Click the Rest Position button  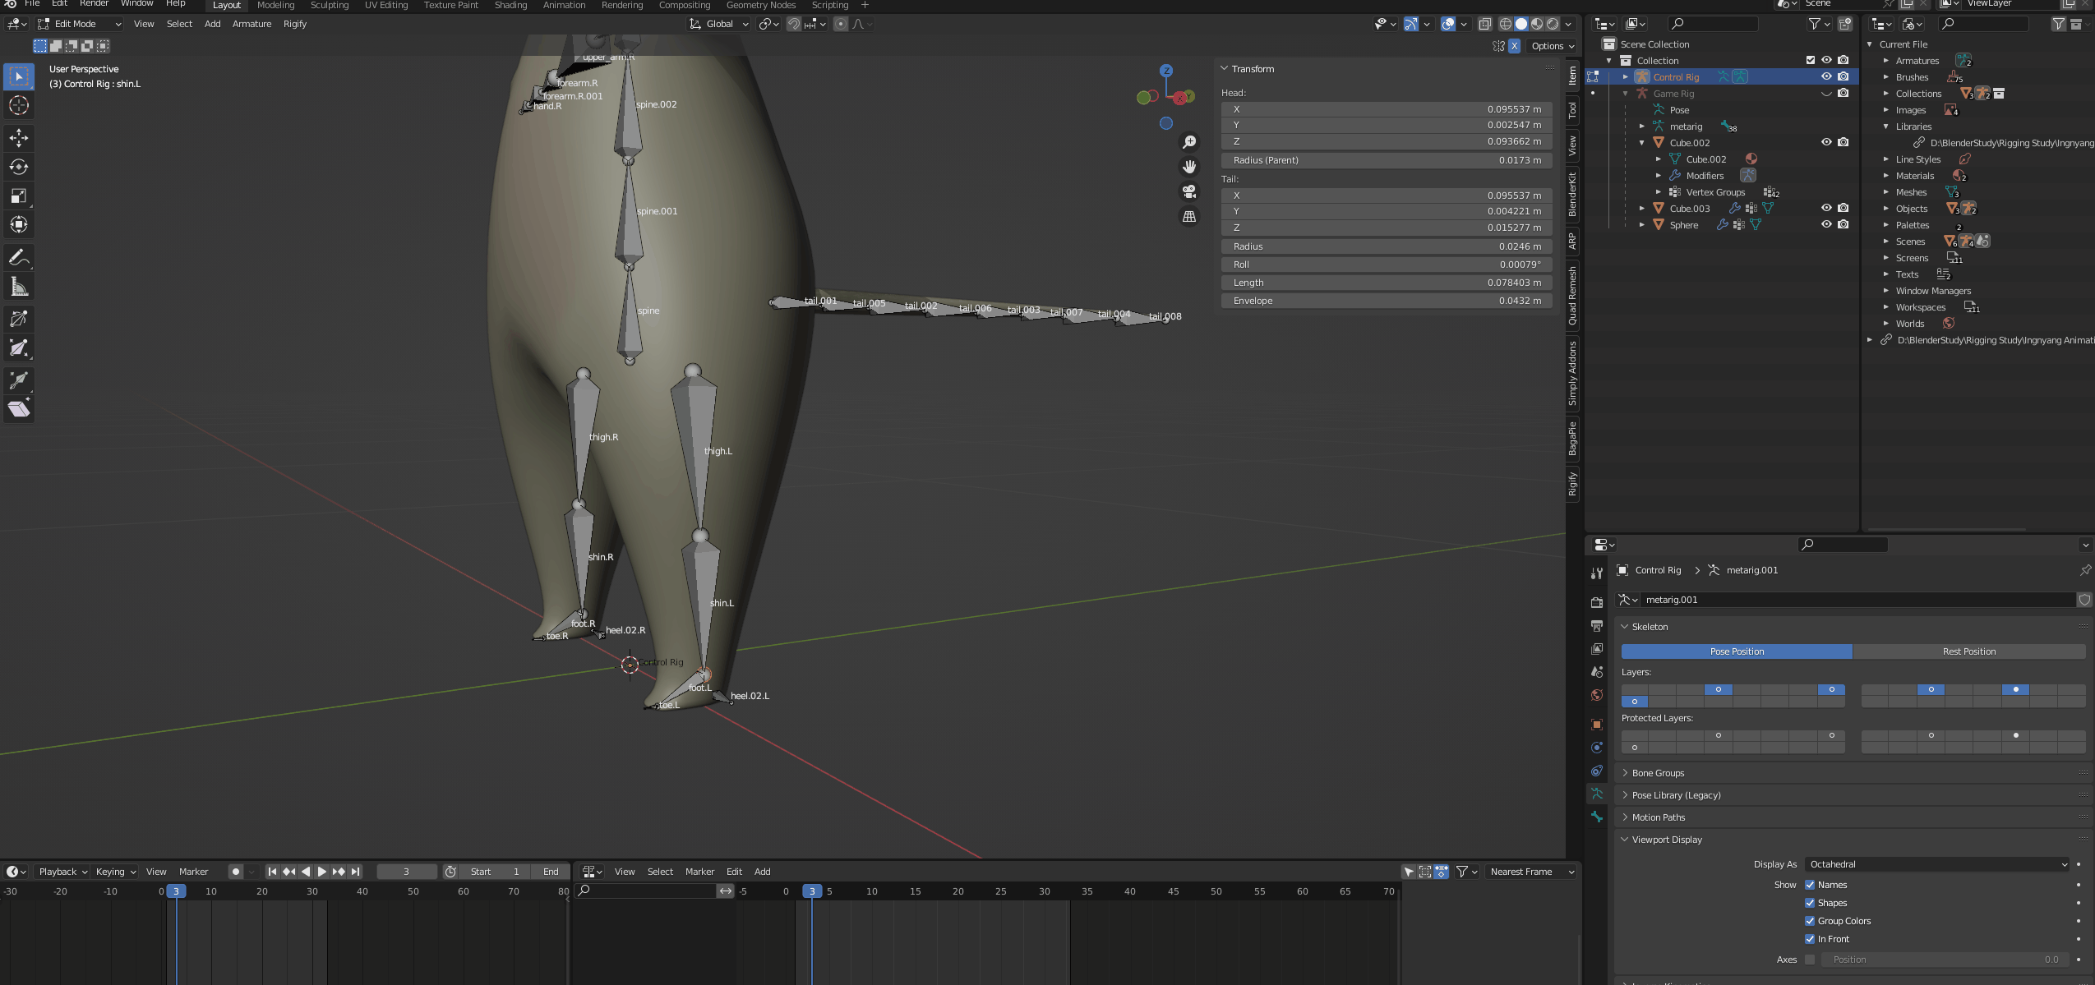click(x=1968, y=651)
